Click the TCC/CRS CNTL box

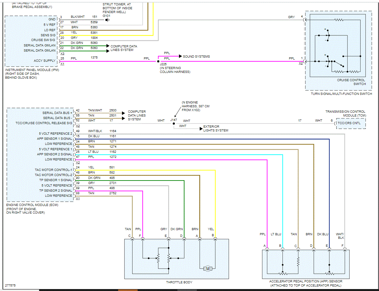(x=351, y=123)
